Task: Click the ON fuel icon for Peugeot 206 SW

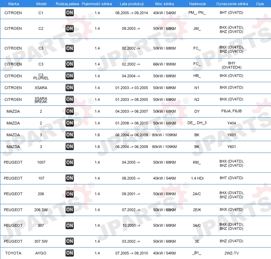Action: 70,209
